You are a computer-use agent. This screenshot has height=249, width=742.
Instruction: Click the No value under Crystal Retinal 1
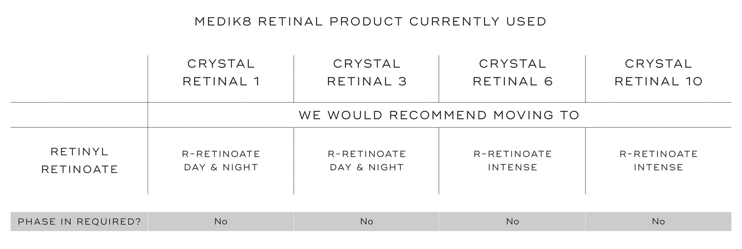coord(221,222)
